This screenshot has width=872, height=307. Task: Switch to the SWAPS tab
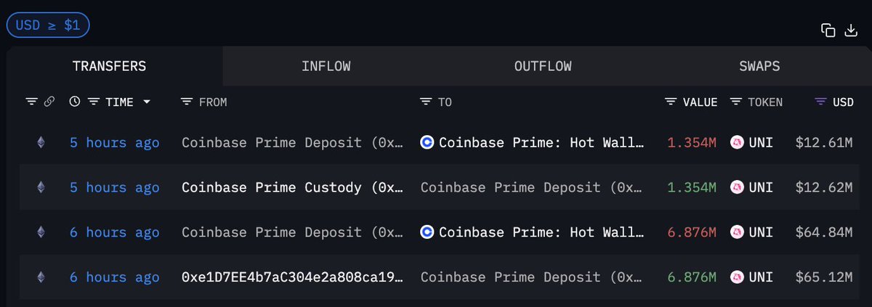pos(759,66)
